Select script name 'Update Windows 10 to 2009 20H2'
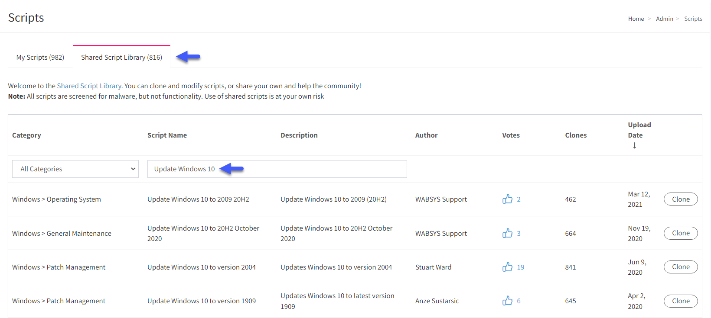The height and width of the screenshot is (318, 711). click(x=198, y=199)
